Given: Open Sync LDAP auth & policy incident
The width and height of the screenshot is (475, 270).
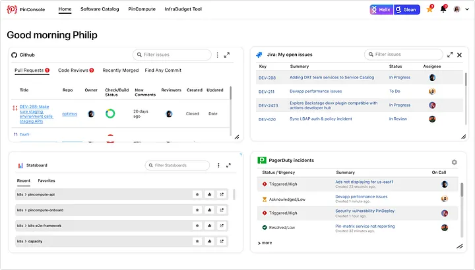Looking at the screenshot, I should 321,119.
